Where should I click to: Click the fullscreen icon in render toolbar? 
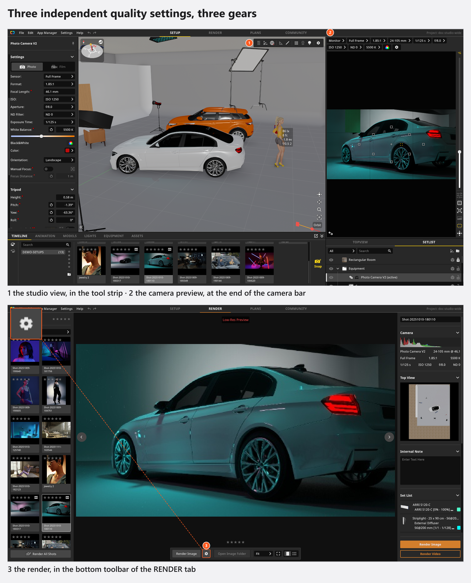click(278, 554)
